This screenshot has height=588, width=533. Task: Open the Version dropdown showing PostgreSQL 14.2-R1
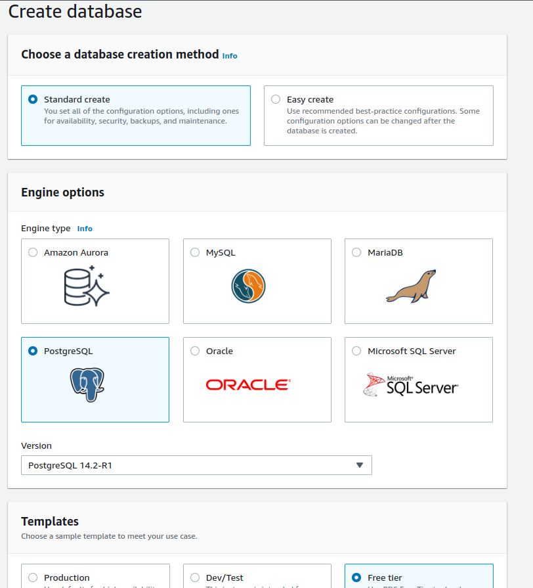point(196,464)
